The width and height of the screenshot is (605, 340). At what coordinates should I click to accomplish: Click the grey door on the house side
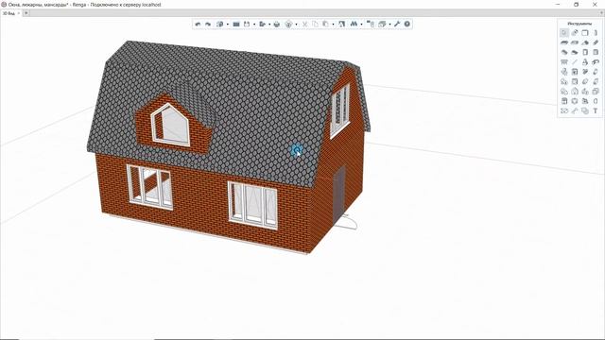pos(338,195)
